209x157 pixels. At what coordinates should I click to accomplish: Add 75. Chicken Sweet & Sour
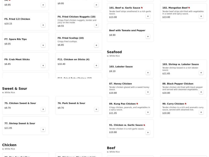43,109
